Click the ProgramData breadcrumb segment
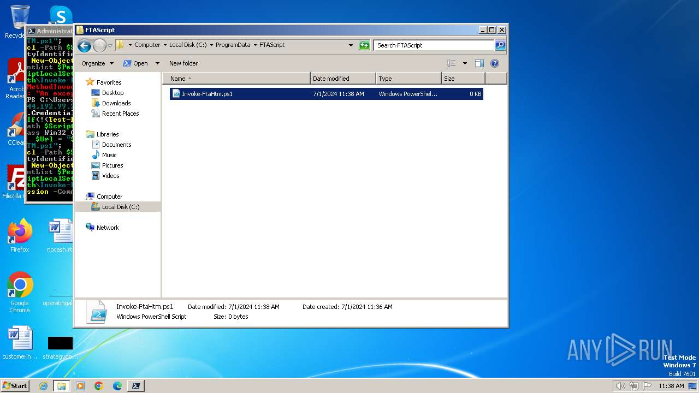 [x=233, y=45]
